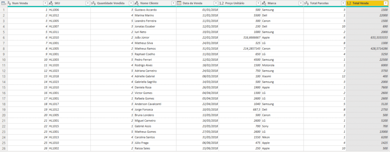
Task: Open the Preço Unitário filter dropdown
Action: (258, 3)
